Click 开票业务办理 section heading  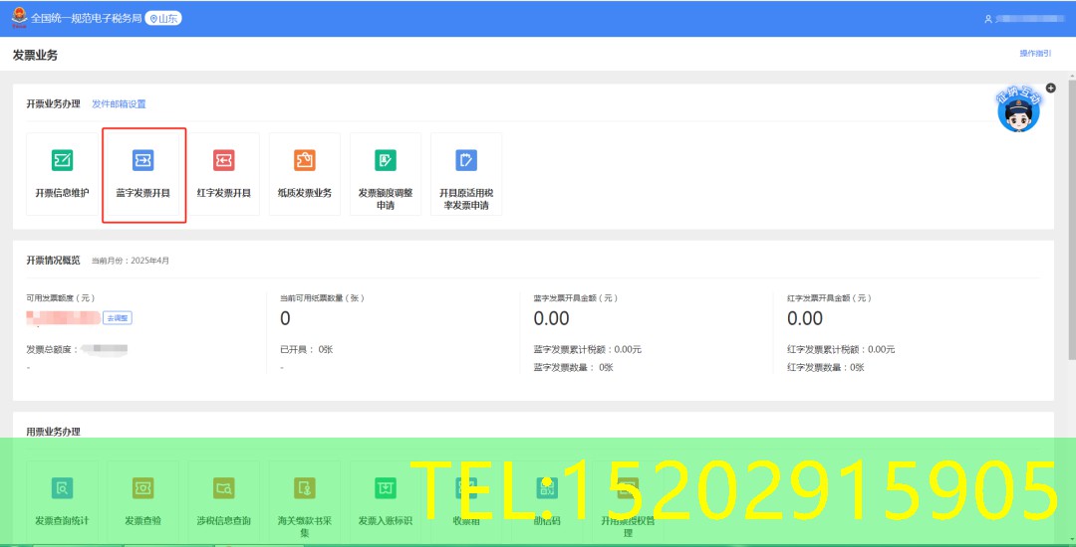click(x=54, y=104)
